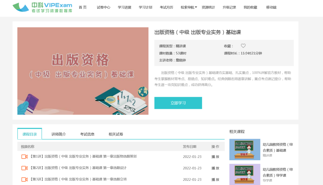Screen dimensions: 323x185
Task: Open the 幼儿园教师资格 基础课 thumbnail
Action: pos(245,149)
